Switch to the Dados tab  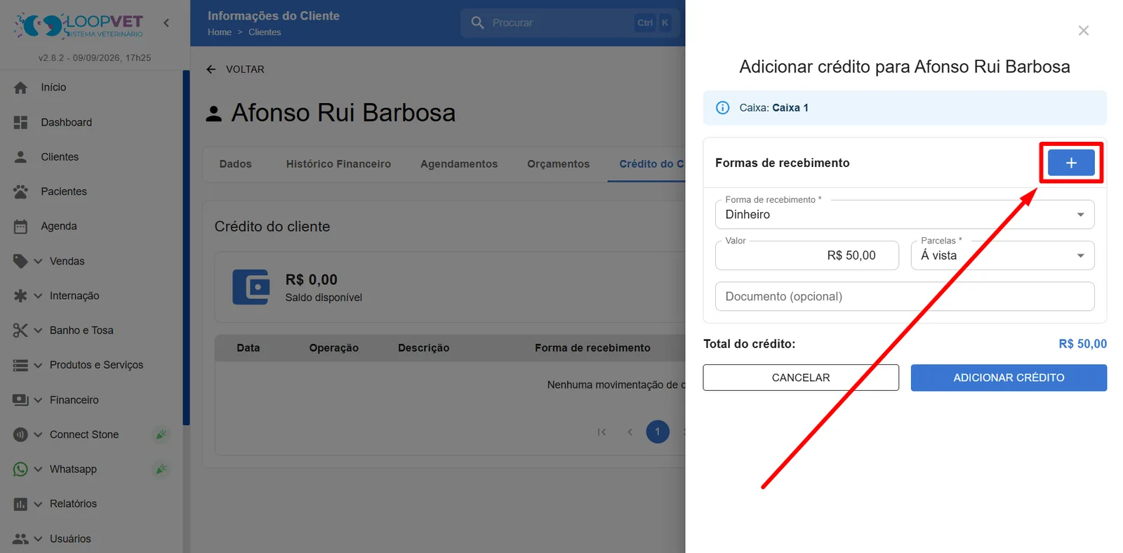click(x=235, y=164)
